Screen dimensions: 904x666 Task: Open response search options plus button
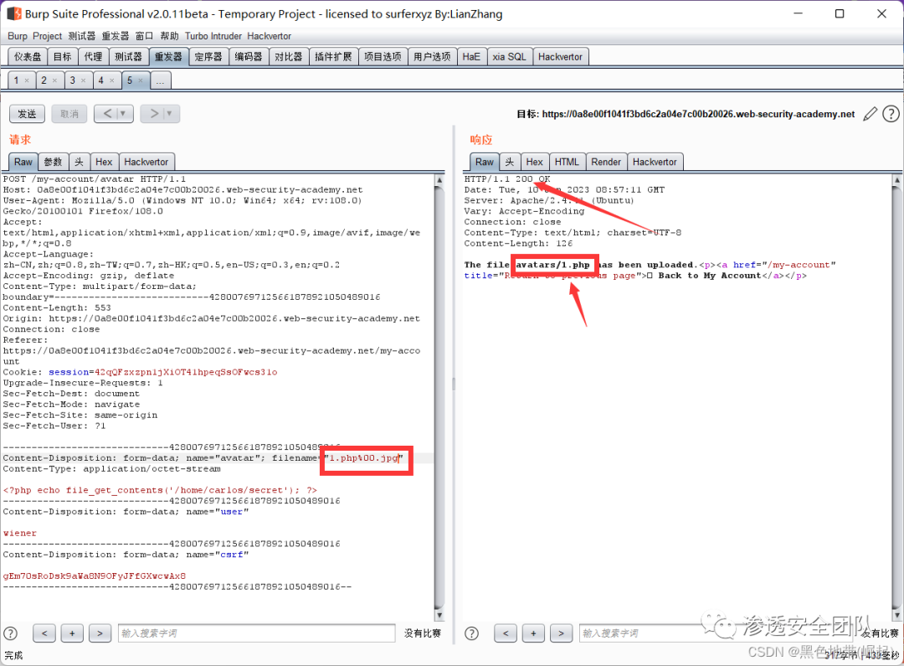(x=533, y=633)
